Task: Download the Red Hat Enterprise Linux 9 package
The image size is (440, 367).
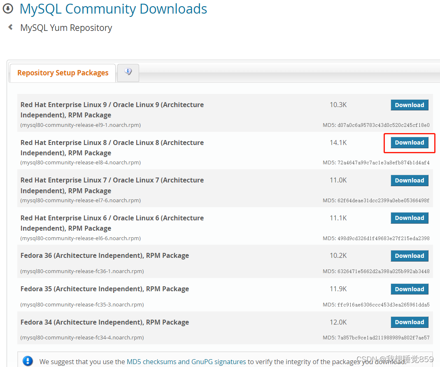Action: (410, 105)
